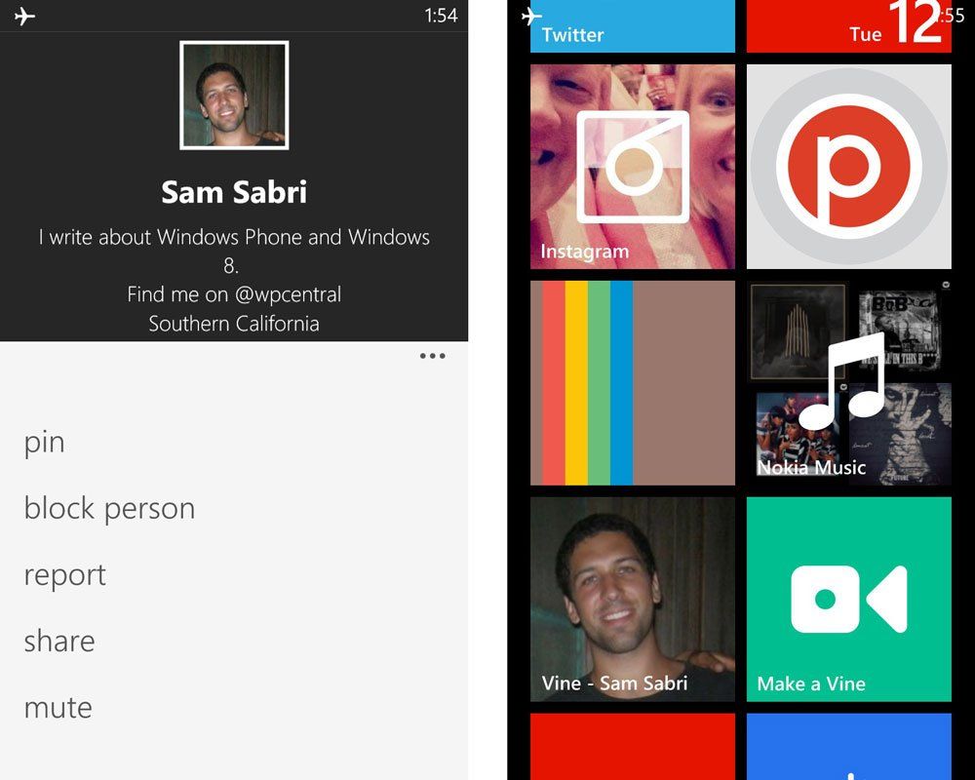Screen dimensions: 975x780
Task: Tap the Make a Vine tile
Action: tap(848, 600)
